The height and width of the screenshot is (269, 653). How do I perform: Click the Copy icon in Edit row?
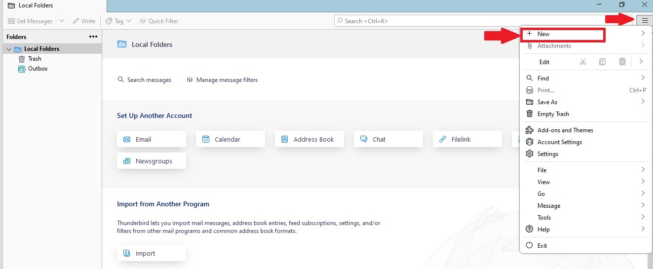(x=602, y=62)
